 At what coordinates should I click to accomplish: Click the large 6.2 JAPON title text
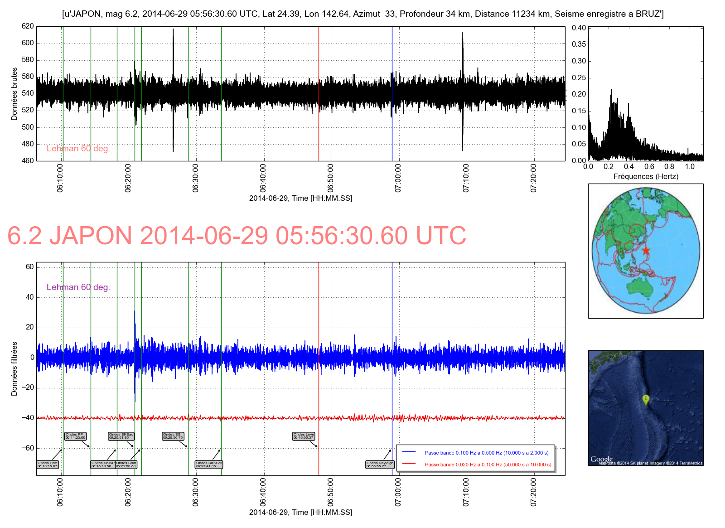click(237, 236)
